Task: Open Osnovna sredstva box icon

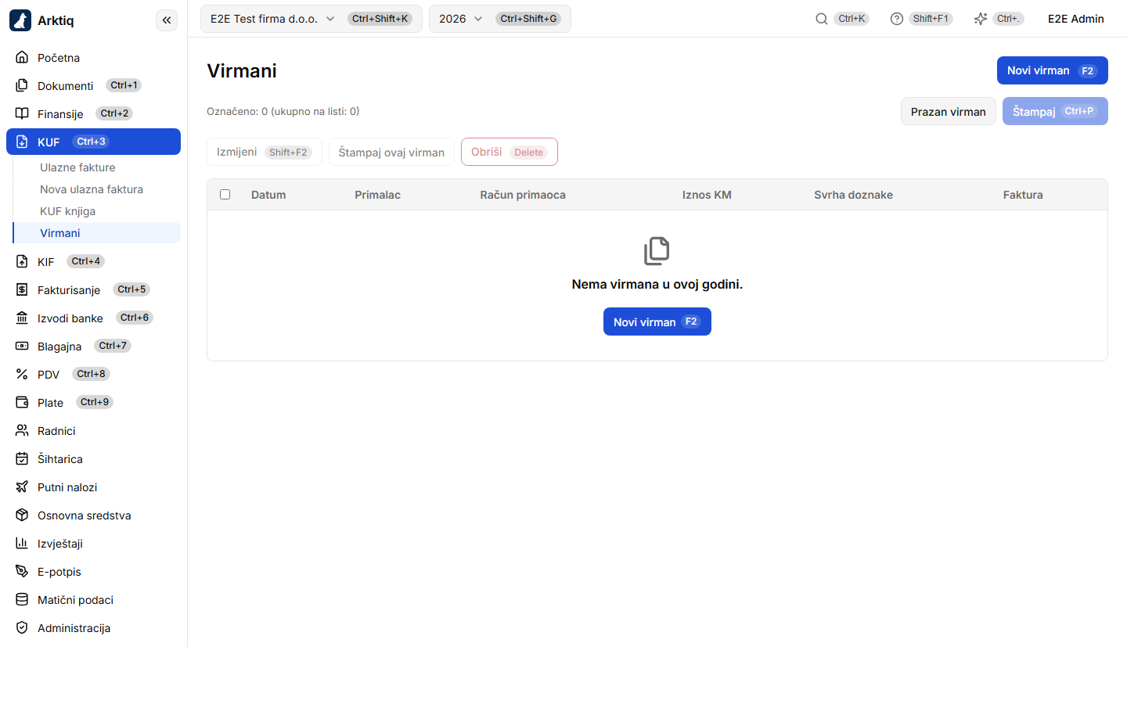Action: 22,515
